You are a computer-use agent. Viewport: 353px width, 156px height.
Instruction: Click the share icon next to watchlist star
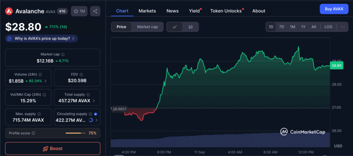pos(95,11)
